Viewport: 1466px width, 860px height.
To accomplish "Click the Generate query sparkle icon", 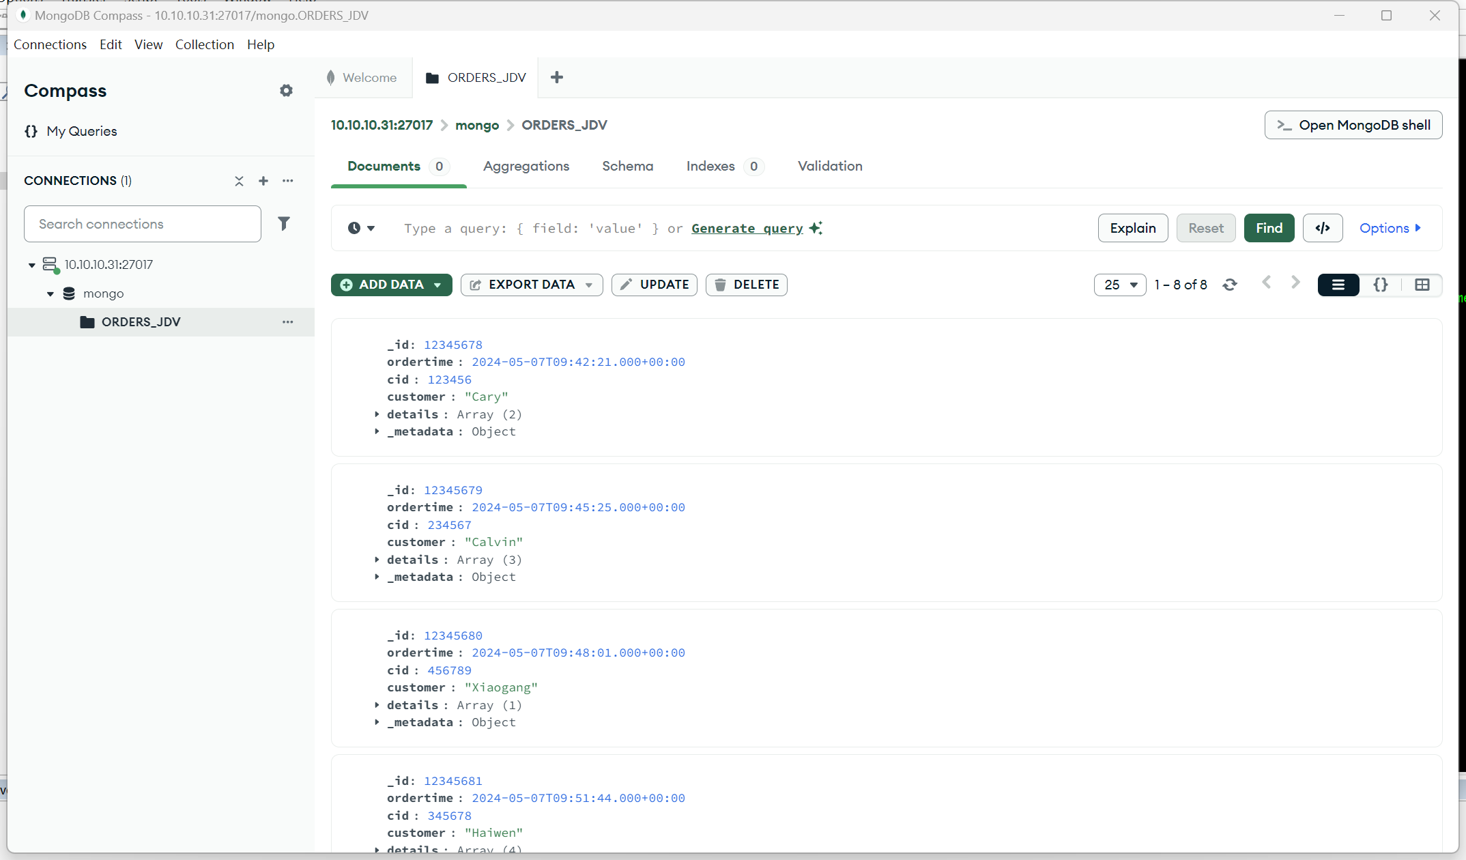I will coord(816,228).
